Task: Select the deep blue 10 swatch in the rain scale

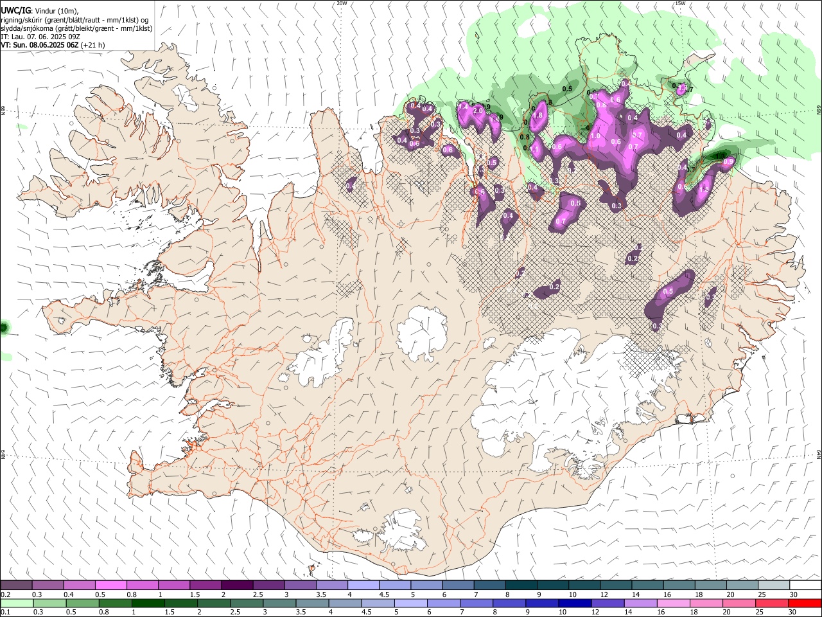Action: point(573,604)
